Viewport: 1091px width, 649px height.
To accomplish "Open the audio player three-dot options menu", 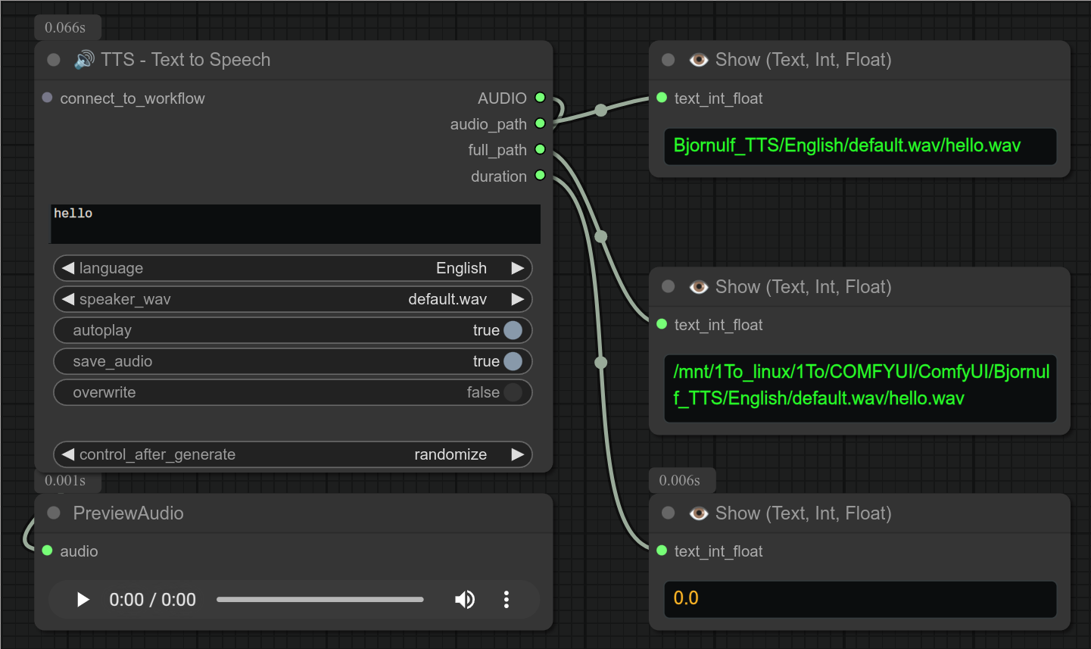I will [x=506, y=600].
